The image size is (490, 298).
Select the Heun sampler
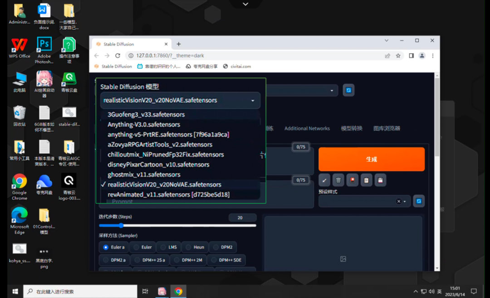point(195,247)
